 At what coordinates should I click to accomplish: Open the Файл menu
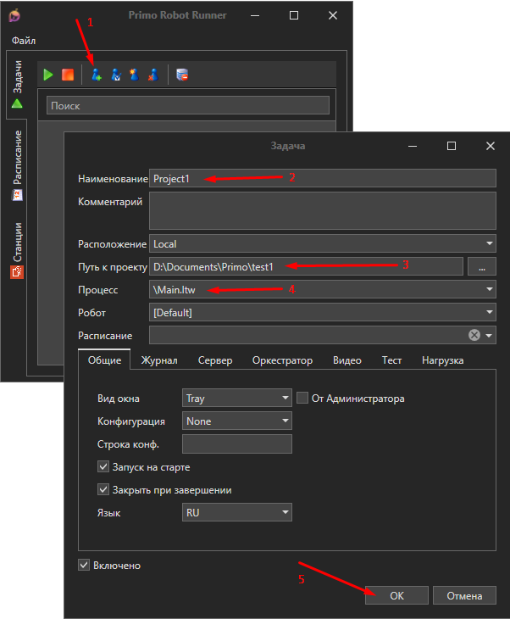click(x=24, y=41)
